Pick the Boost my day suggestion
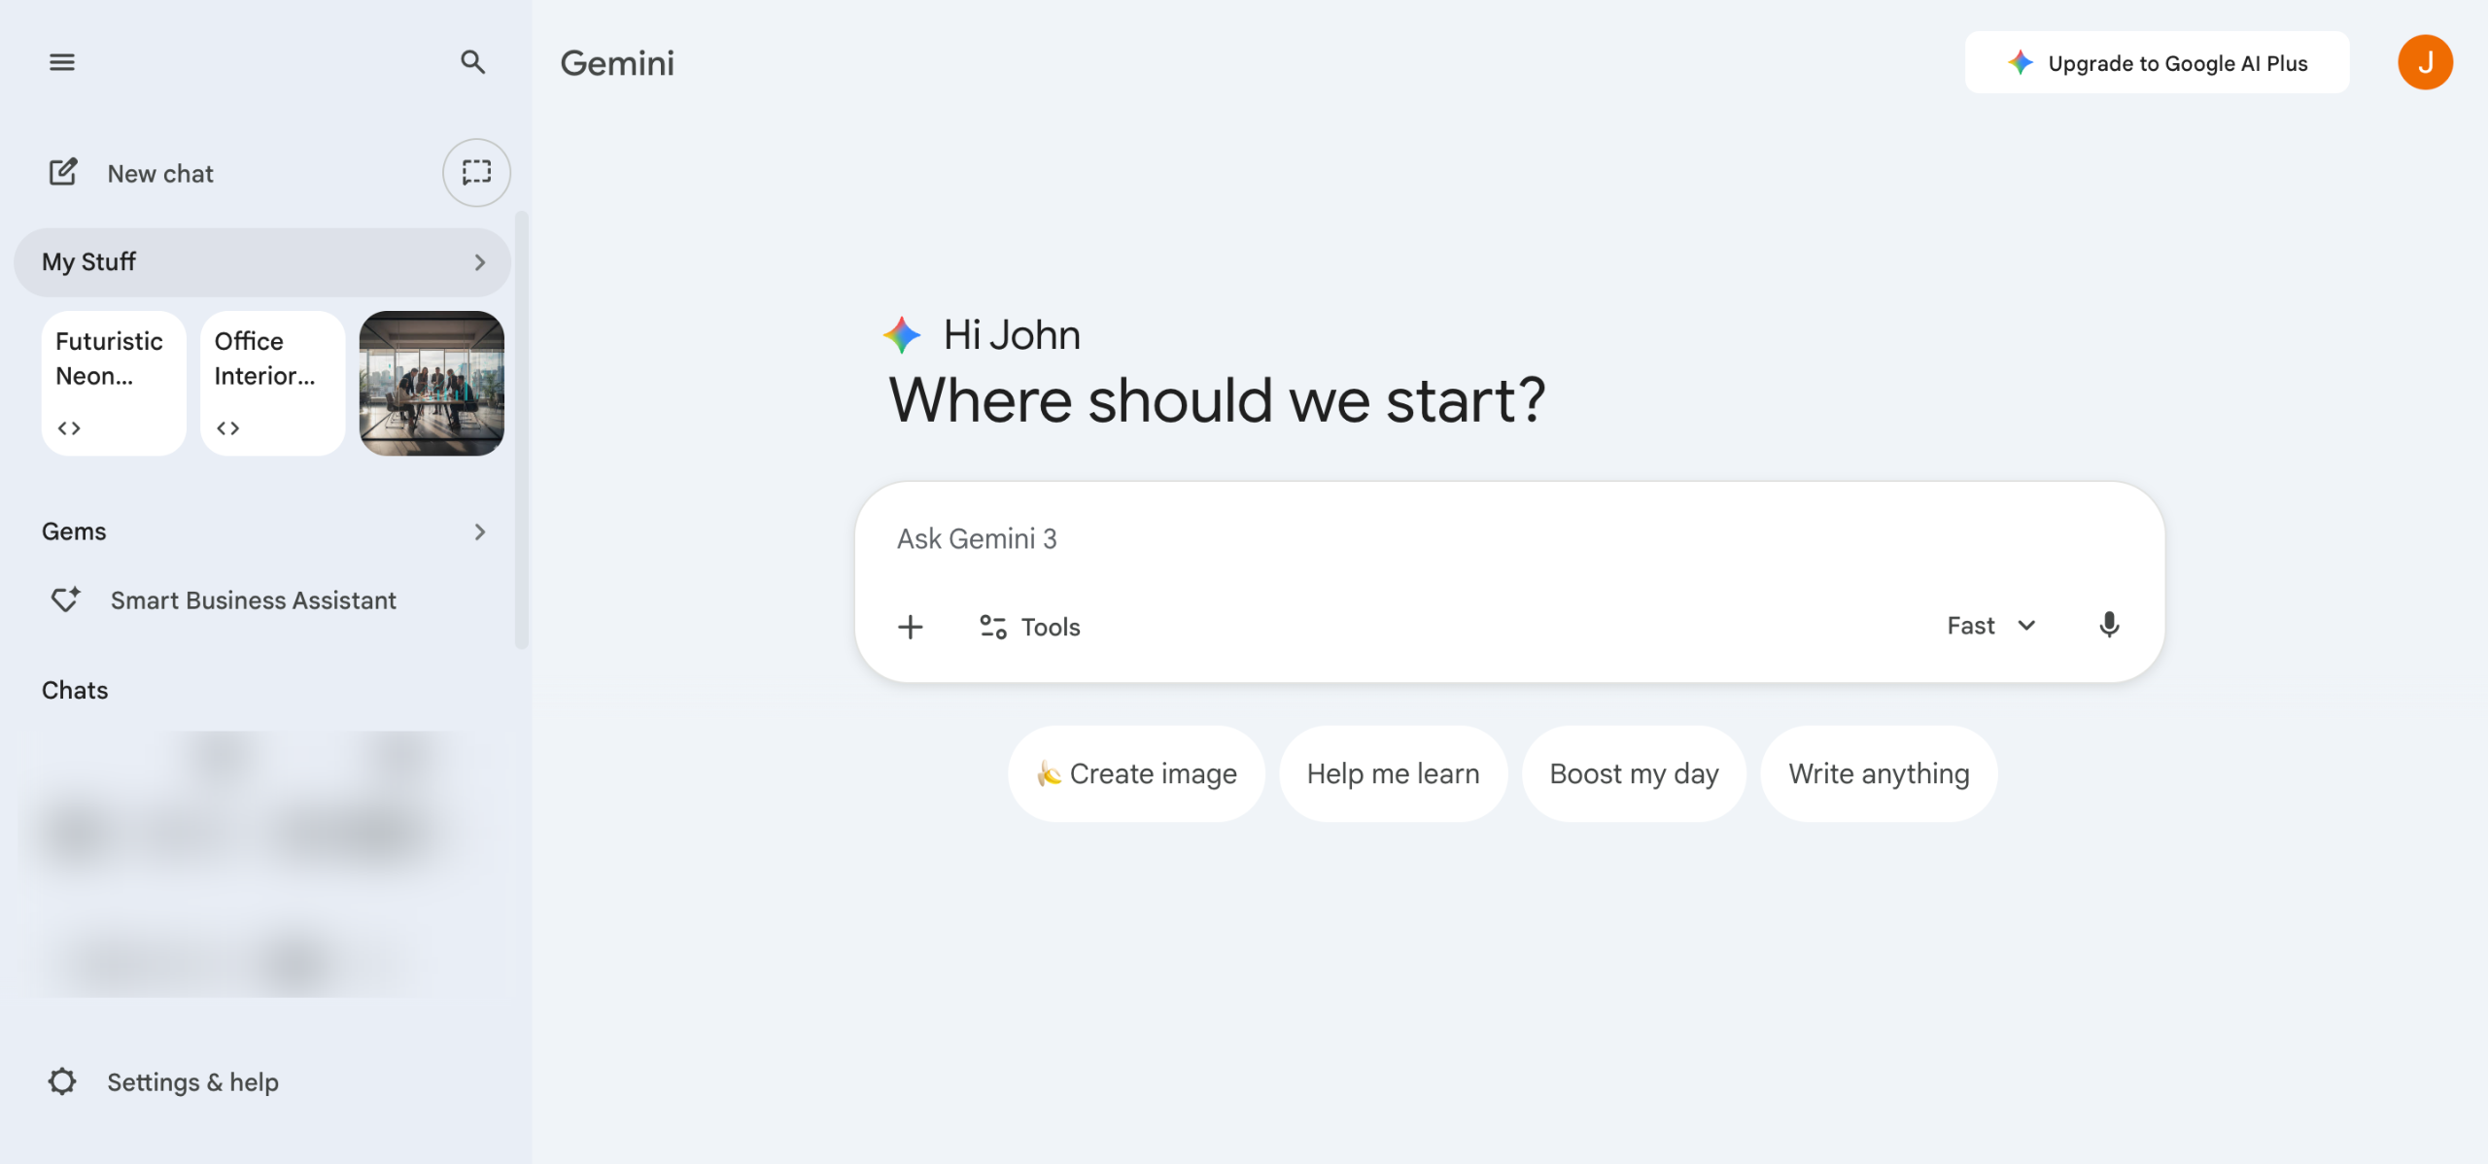The width and height of the screenshot is (2488, 1164). (1634, 773)
